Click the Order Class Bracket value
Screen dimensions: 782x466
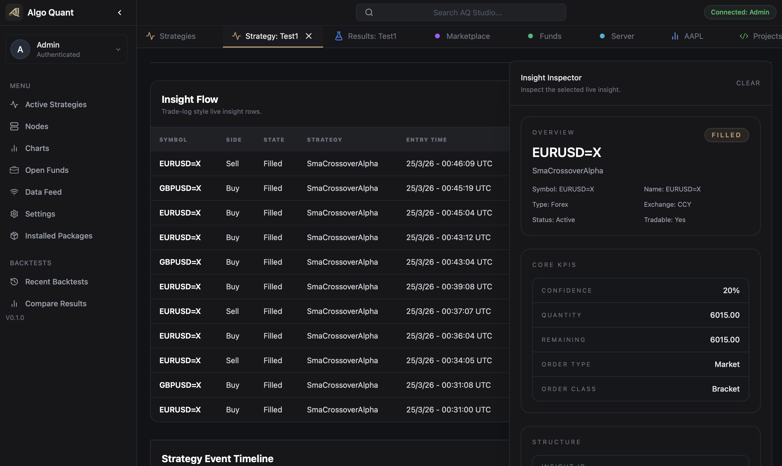726,389
